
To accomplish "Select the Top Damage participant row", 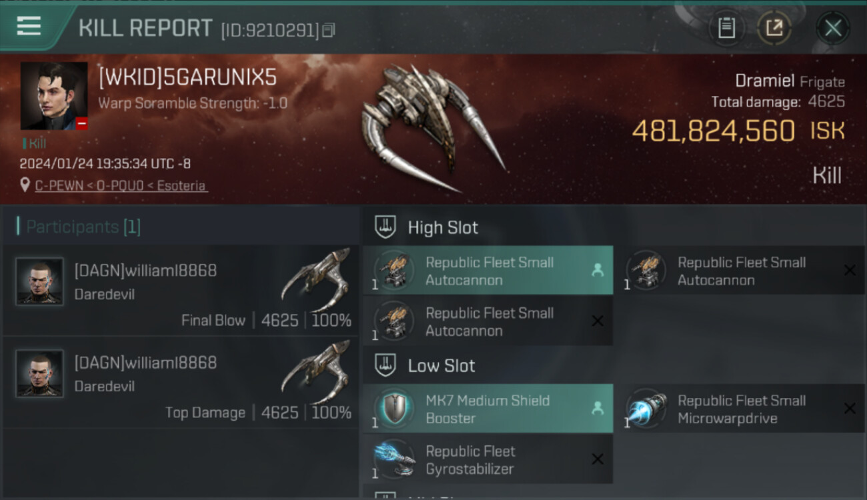I will coord(180,383).
